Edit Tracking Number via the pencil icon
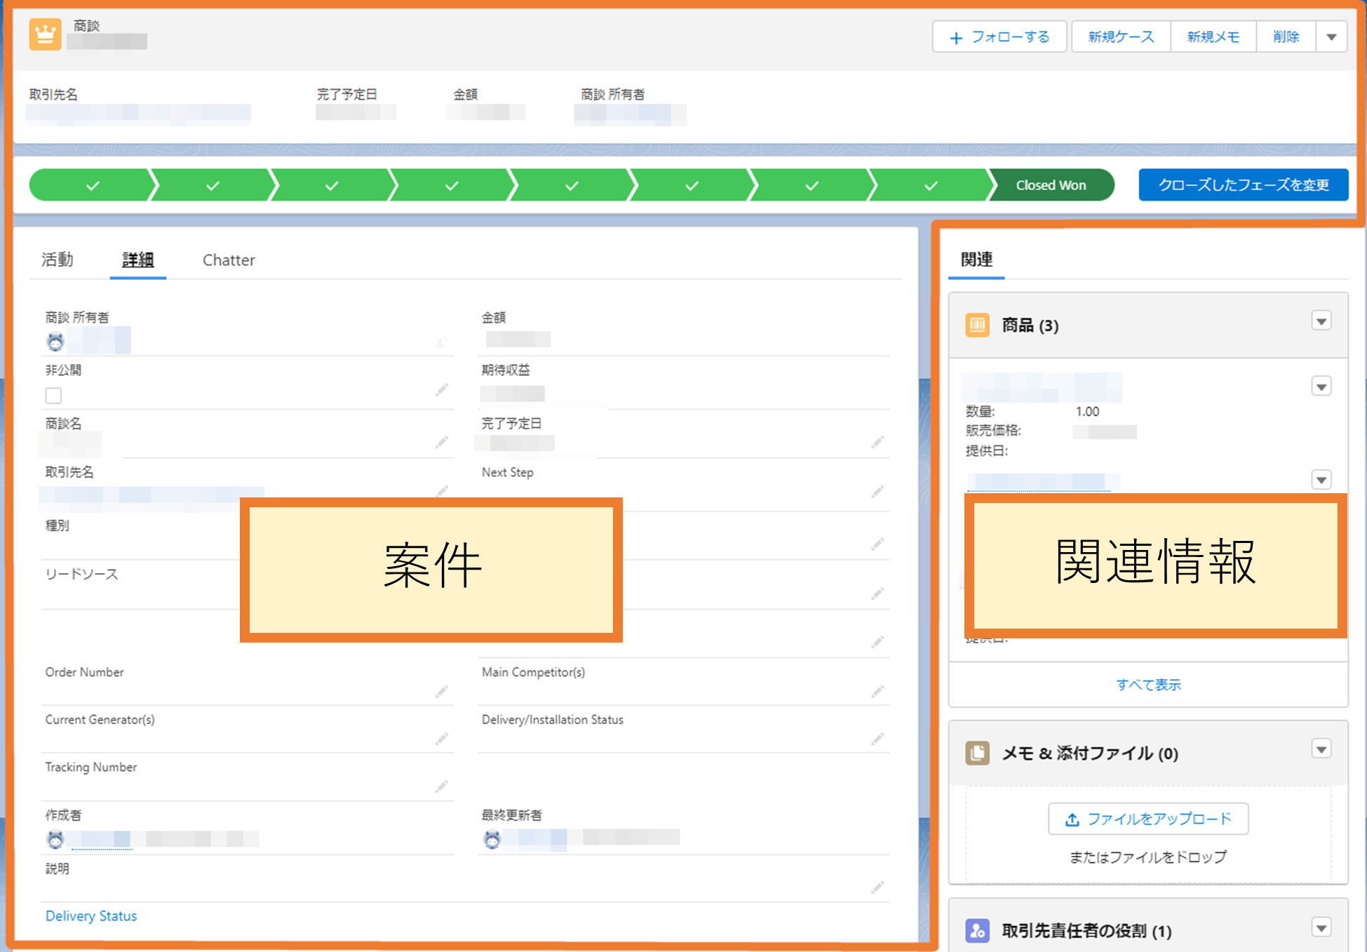Screen dimensions: 1367x952 [x=442, y=787]
